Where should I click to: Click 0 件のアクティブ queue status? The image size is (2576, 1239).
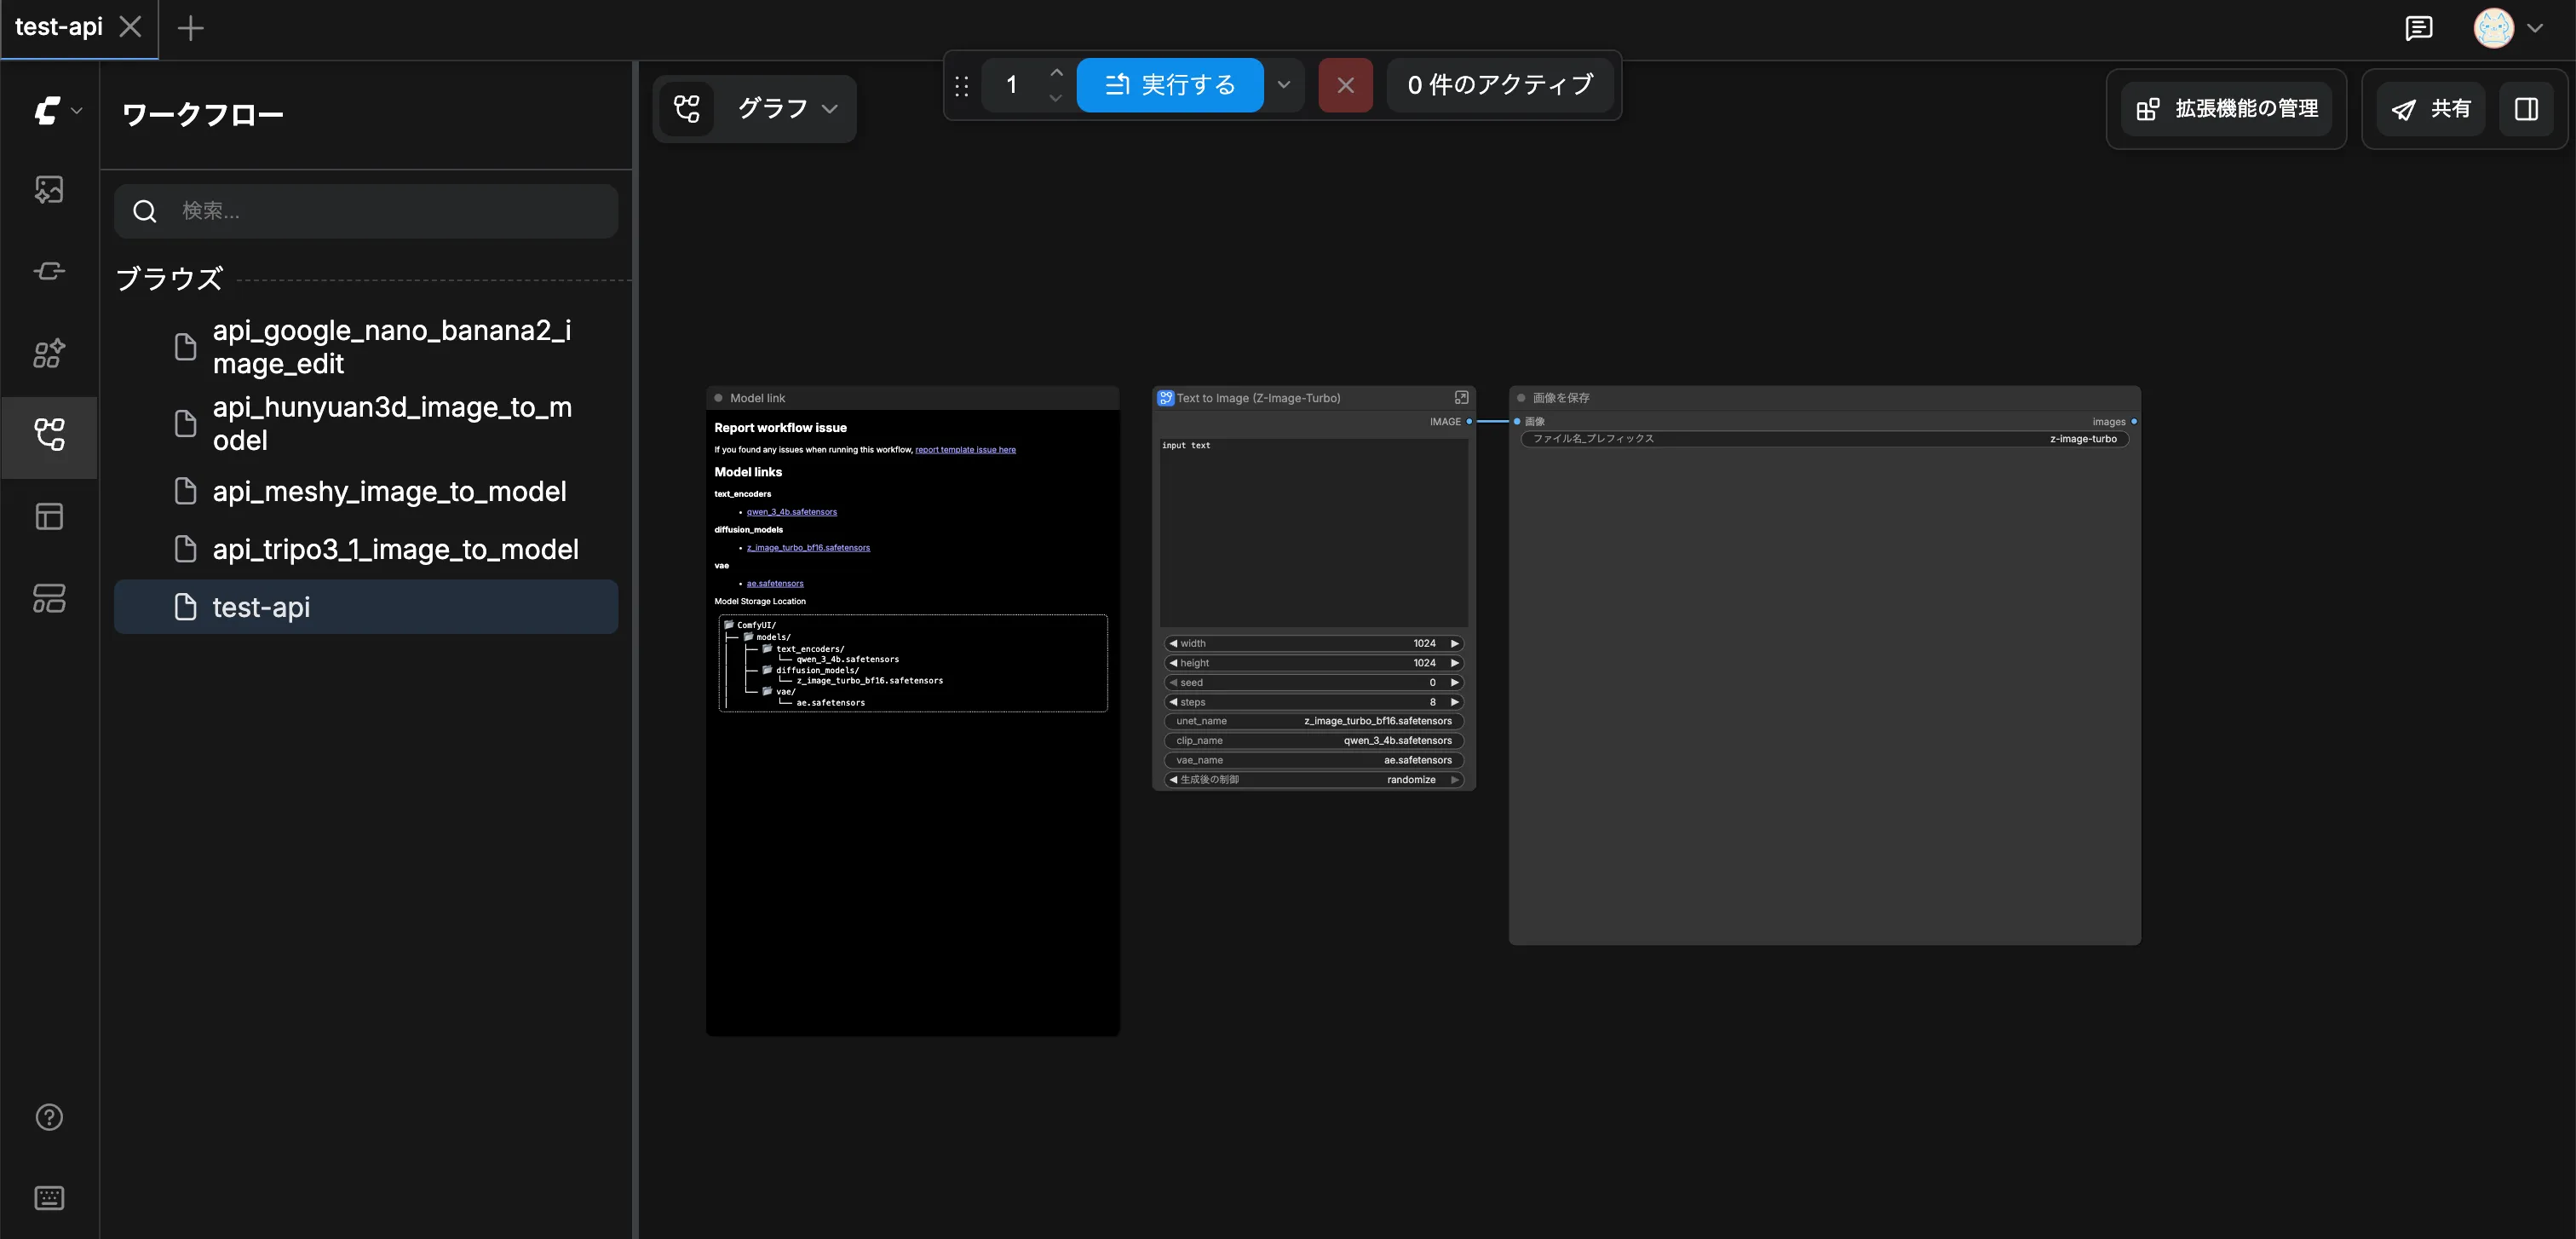coord(1500,85)
